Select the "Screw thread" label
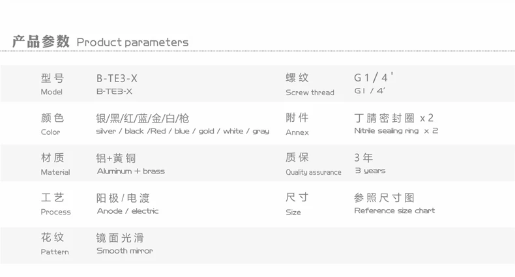Viewport: 515px width, 277px height. point(310,93)
